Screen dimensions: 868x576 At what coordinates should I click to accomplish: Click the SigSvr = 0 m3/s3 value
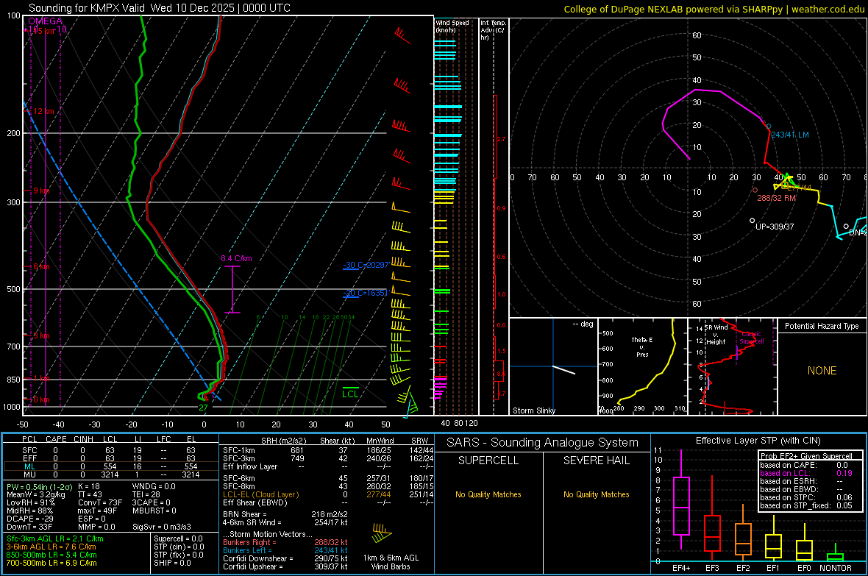(162, 527)
